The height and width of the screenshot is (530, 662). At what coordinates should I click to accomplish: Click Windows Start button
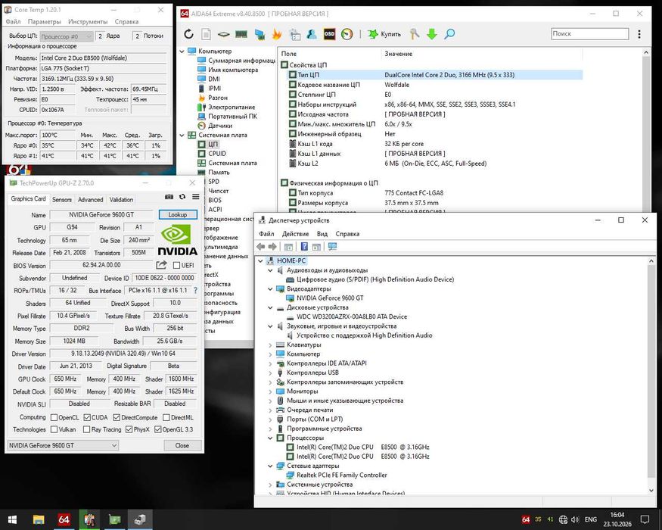pyautogui.click(x=12, y=519)
